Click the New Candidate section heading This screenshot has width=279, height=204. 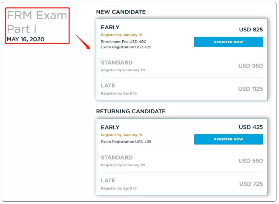click(x=121, y=12)
